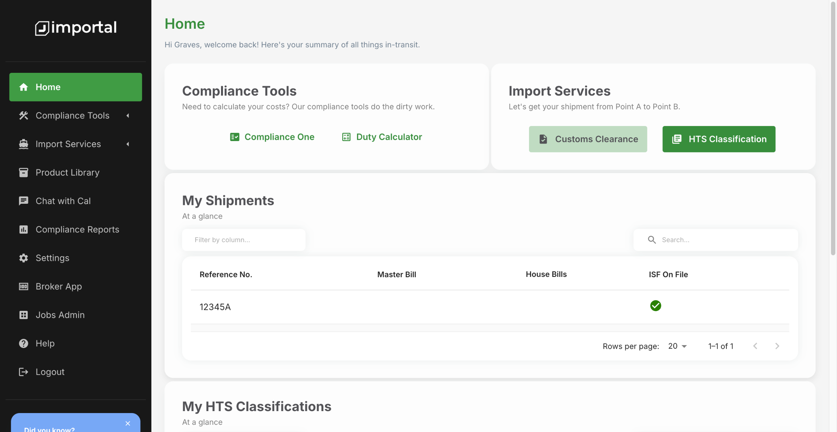Click the HTS Classification button

719,139
